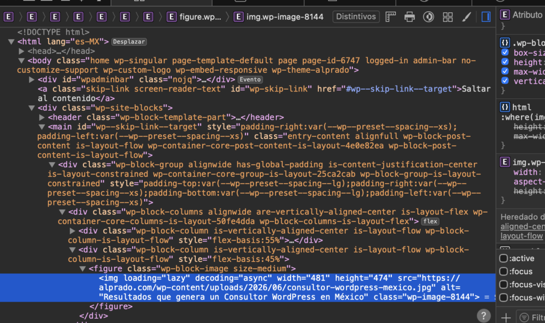Image resolution: width=545 pixels, height=323 pixels.
Task: Click the "Heredado d" inherited section heading
Action: [x=523, y=217]
